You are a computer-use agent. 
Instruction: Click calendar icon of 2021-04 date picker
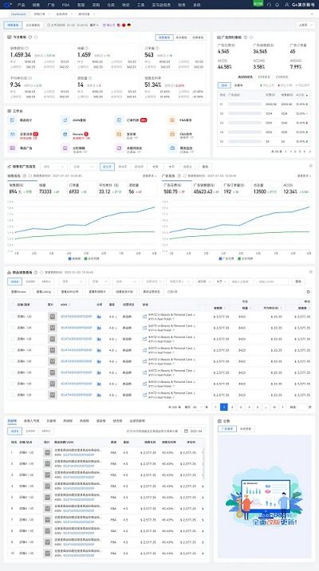pos(186,431)
